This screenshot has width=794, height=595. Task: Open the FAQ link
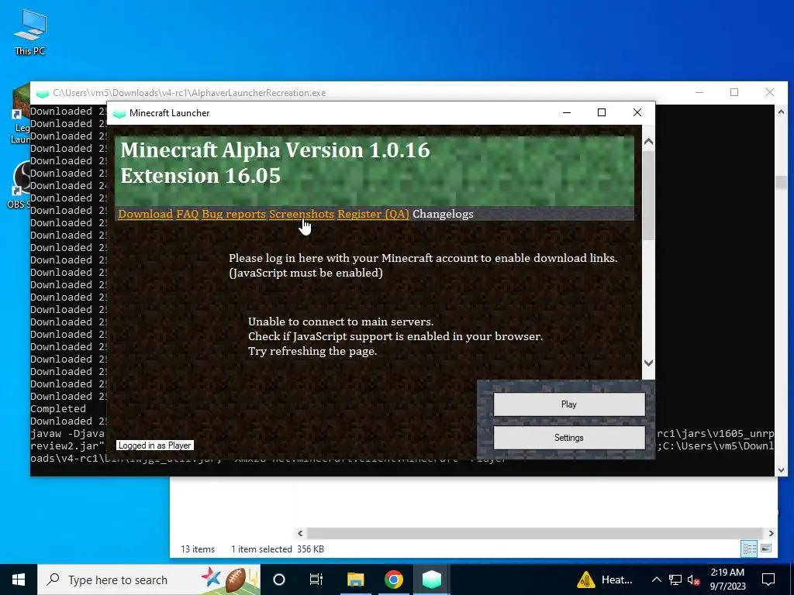pos(188,214)
